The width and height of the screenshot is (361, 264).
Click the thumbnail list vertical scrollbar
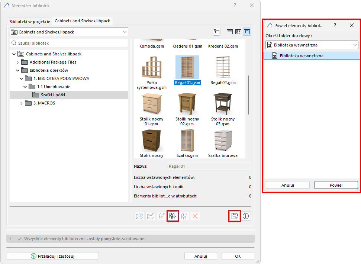coord(248,95)
